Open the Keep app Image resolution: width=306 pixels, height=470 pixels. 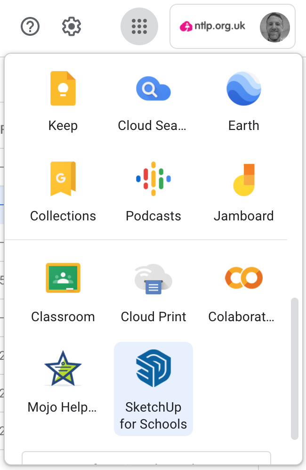point(63,102)
